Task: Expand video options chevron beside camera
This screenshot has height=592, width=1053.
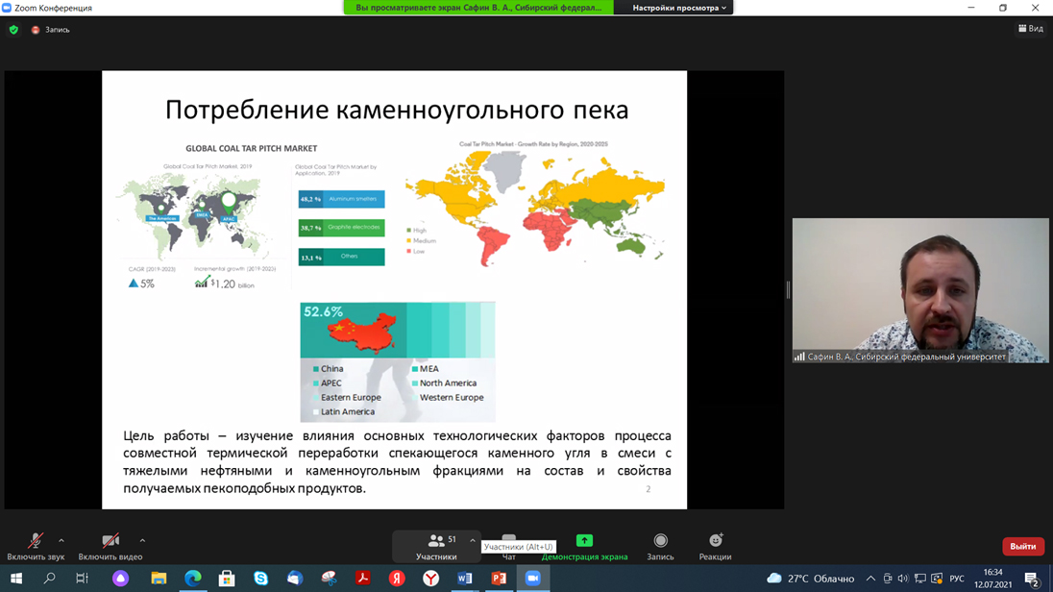Action: (x=142, y=540)
